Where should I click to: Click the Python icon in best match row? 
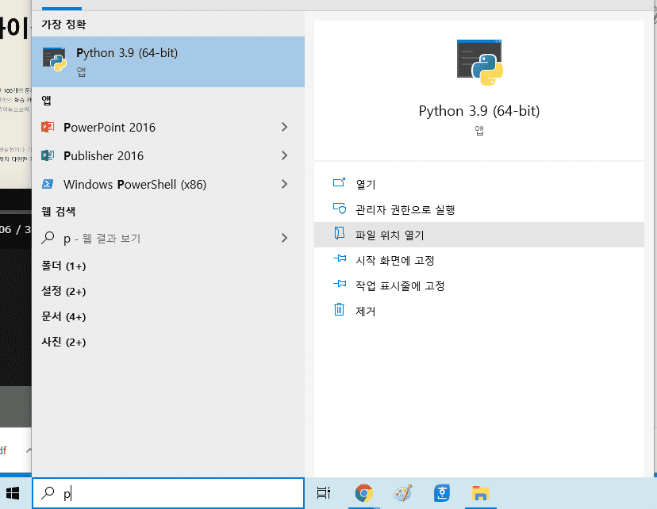[x=55, y=59]
